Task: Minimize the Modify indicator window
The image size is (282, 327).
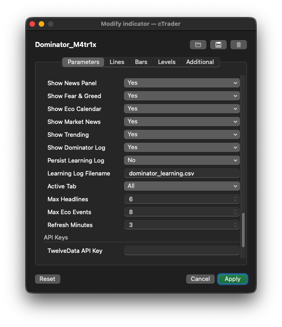Action: [41, 24]
